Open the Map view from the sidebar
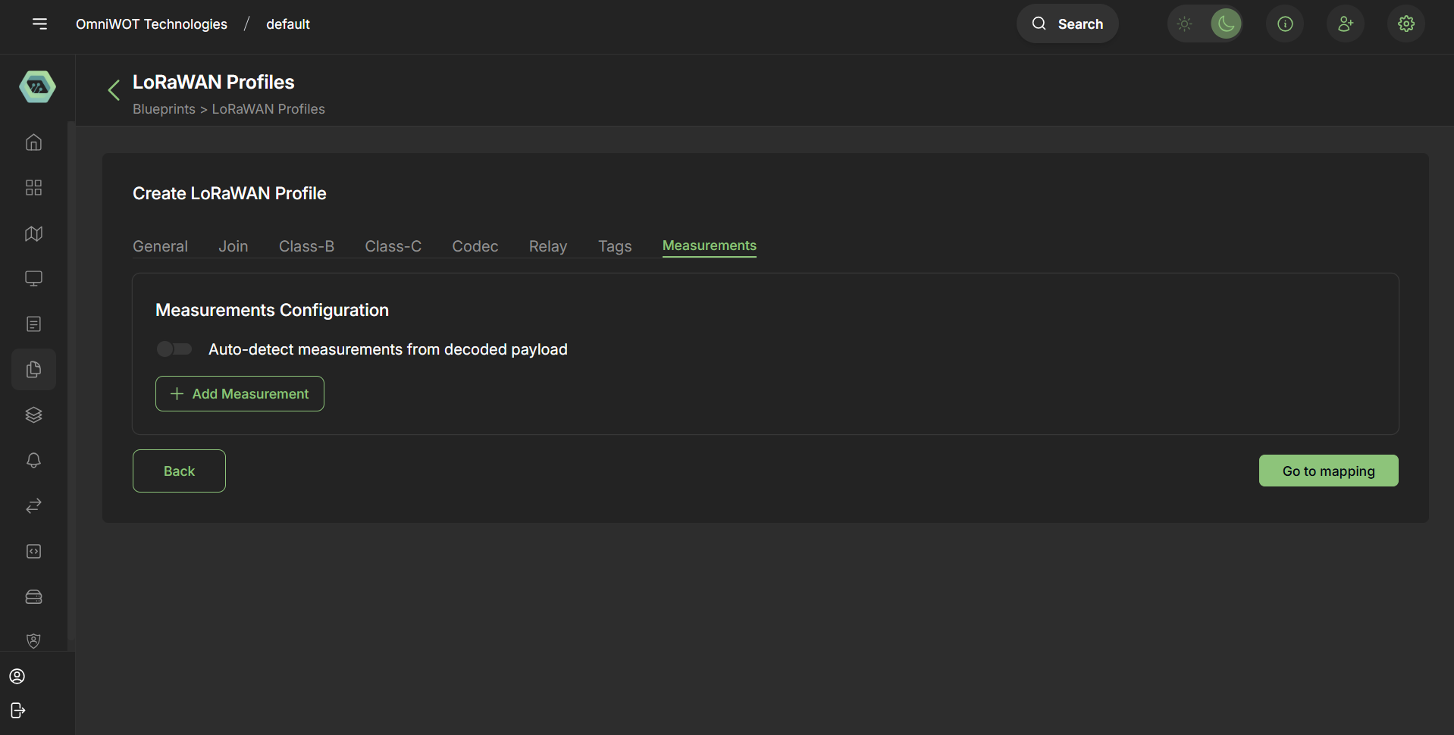 33,233
